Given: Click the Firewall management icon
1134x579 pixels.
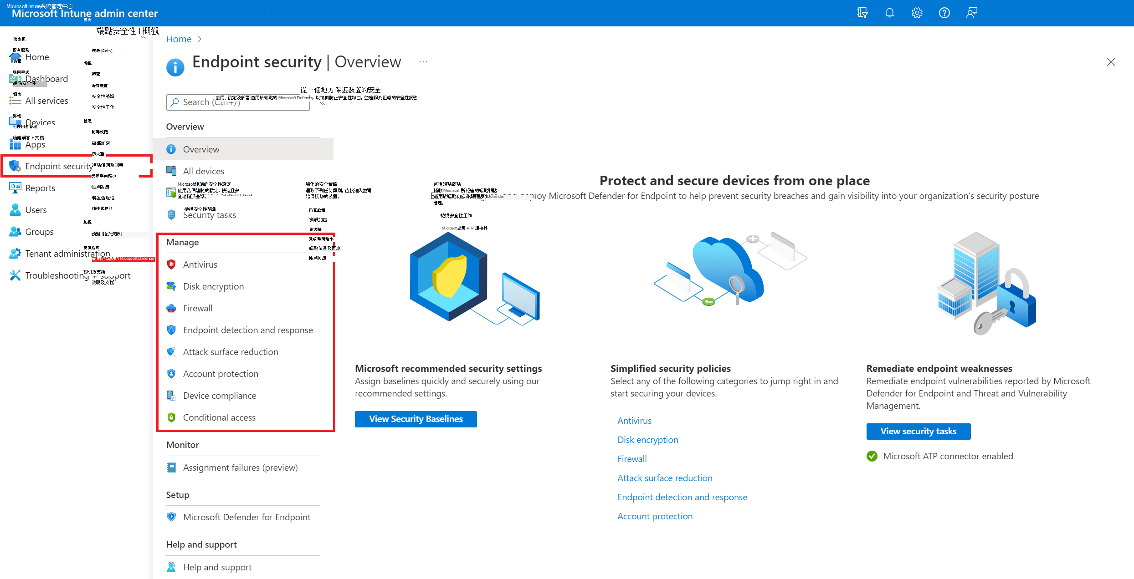Looking at the screenshot, I should click(x=171, y=307).
